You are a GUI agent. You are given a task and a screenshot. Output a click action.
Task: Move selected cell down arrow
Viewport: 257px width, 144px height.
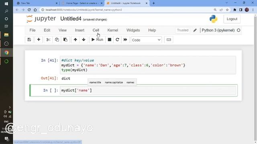84,40
